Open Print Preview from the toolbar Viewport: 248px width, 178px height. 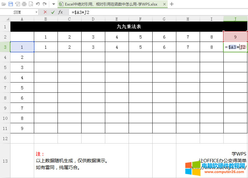point(31,4)
